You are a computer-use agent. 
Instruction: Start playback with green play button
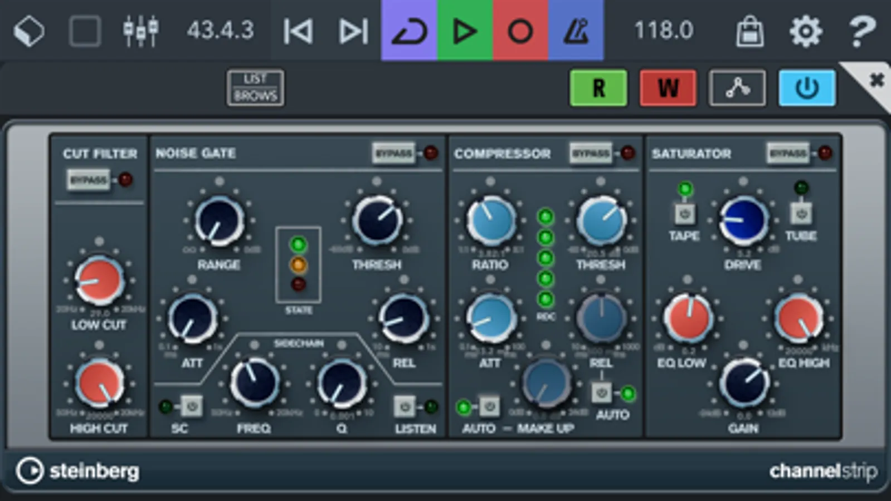click(x=465, y=30)
